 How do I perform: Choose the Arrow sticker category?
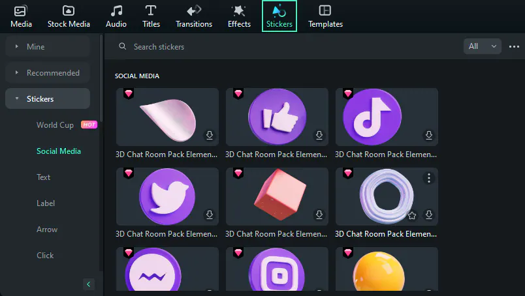pyautogui.click(x=47, y=229)
